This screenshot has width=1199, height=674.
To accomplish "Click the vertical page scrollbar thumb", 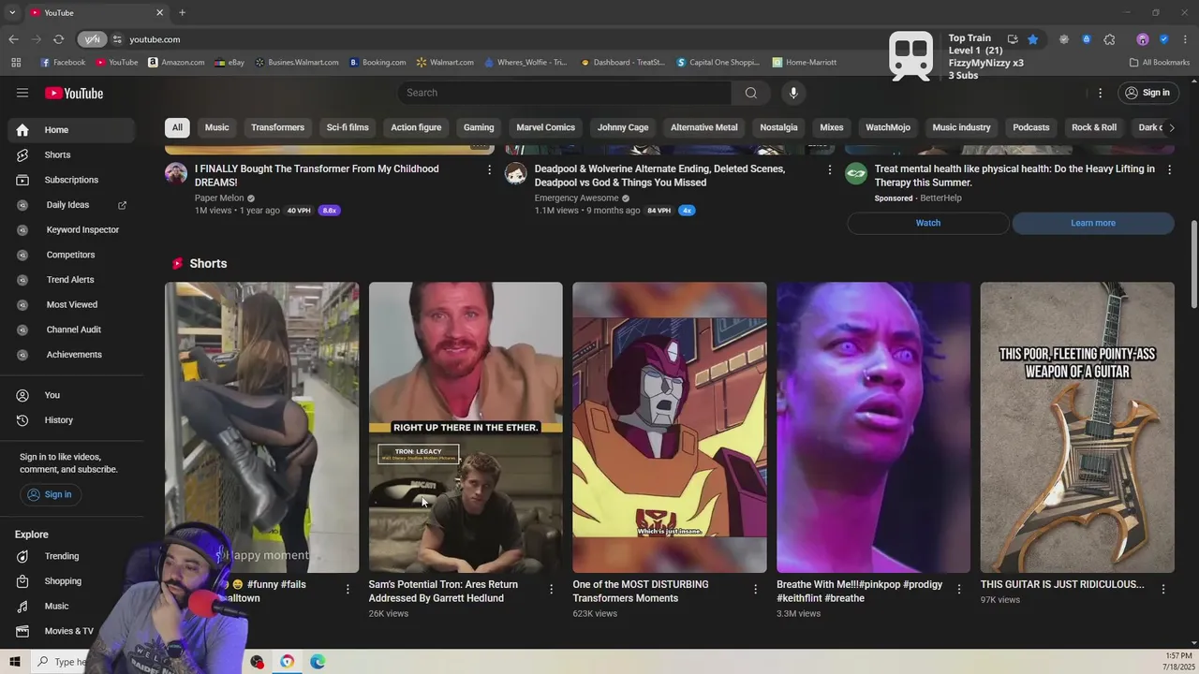I will pos(1193,264).
